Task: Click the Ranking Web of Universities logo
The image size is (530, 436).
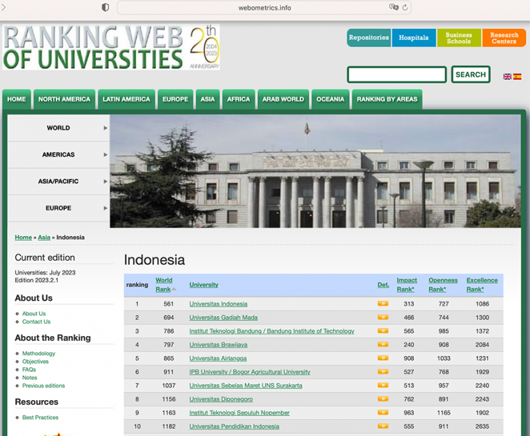Action: 111,47
